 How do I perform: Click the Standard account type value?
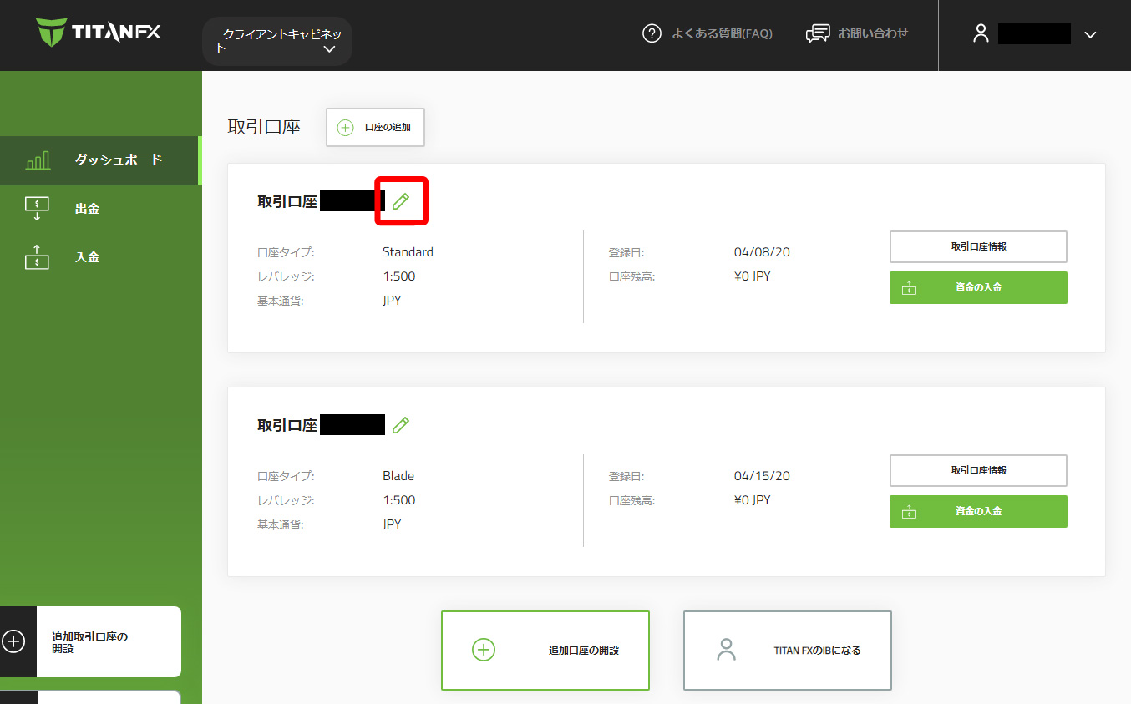[408, 252]
